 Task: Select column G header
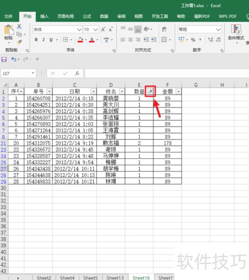point(196,85)
